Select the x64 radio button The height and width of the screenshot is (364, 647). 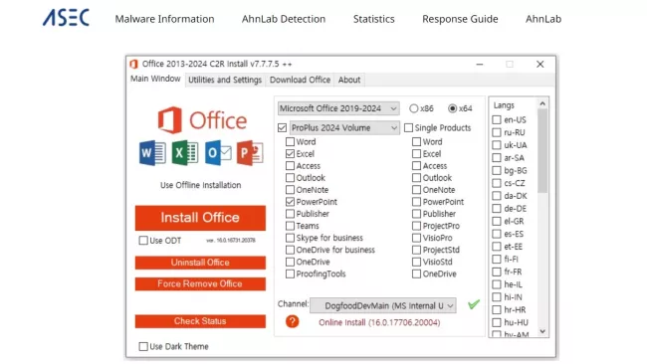[x=453, y=108]
